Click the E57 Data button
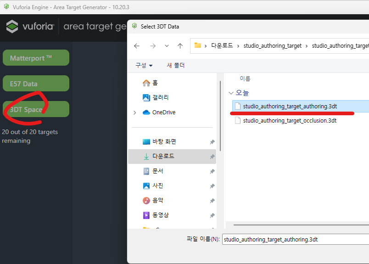This screenshot has width=369, height=264. [36, 84]
